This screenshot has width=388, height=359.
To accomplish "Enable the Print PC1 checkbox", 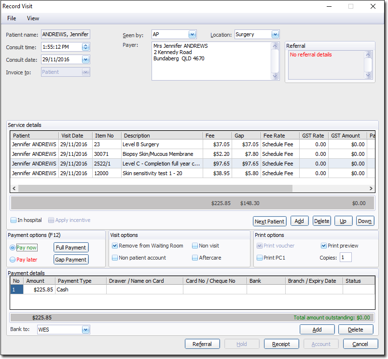I will click(260, 258).
